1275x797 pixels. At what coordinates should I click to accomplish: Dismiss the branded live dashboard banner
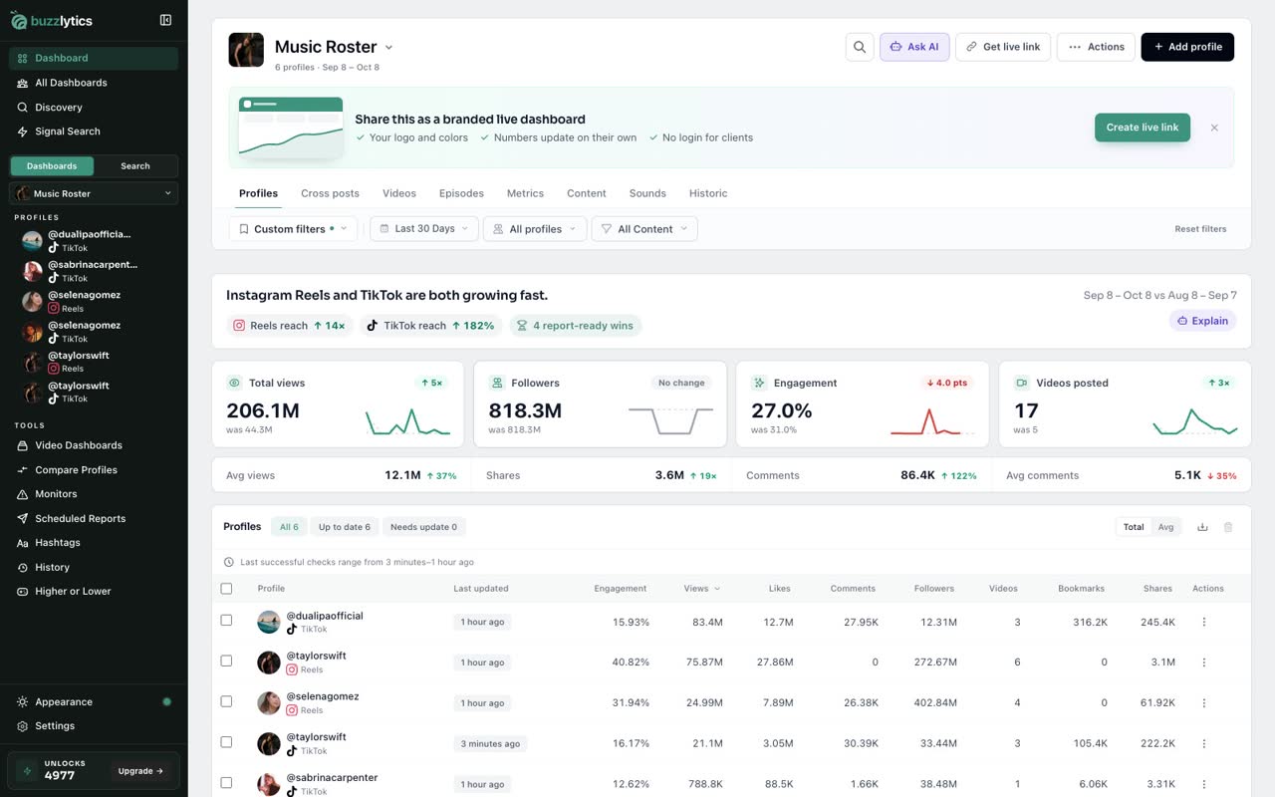coord(1214,128)
